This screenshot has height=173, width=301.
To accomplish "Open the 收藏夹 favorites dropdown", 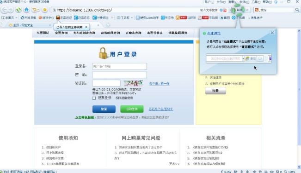I will (x=9, y=18).
